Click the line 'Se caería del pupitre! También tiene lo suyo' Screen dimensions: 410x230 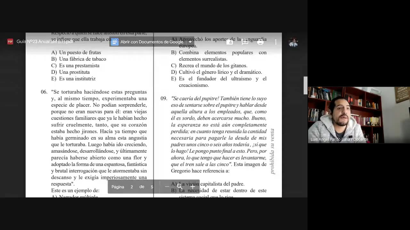click(x=219, y=98)
